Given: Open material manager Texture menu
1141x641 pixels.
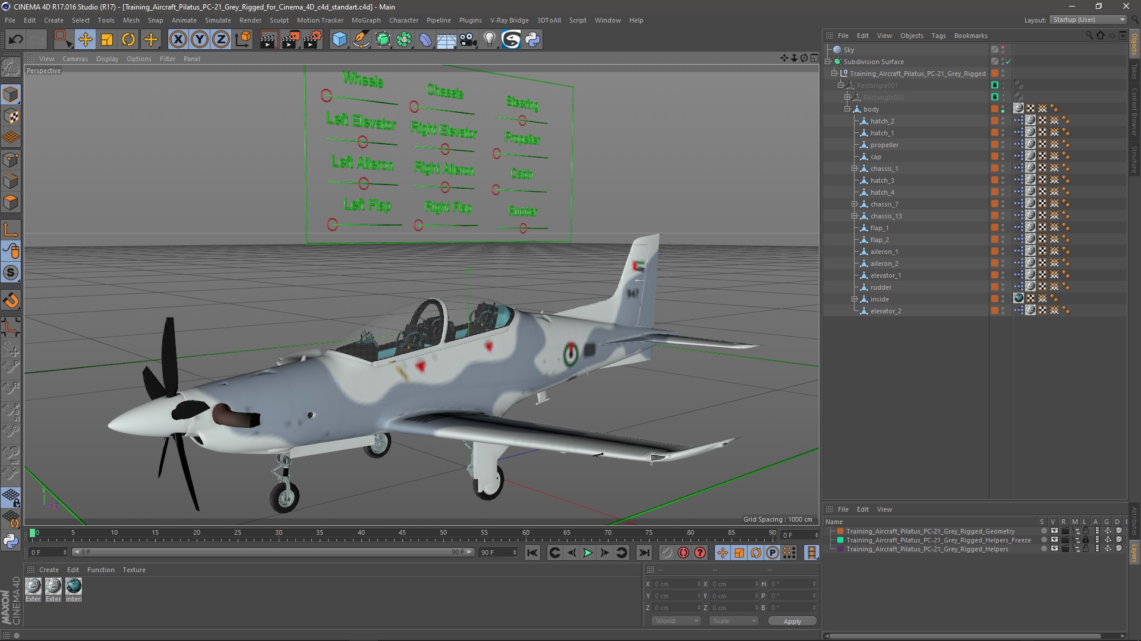Looking at the screenshot, I should (x=134, y=570).
